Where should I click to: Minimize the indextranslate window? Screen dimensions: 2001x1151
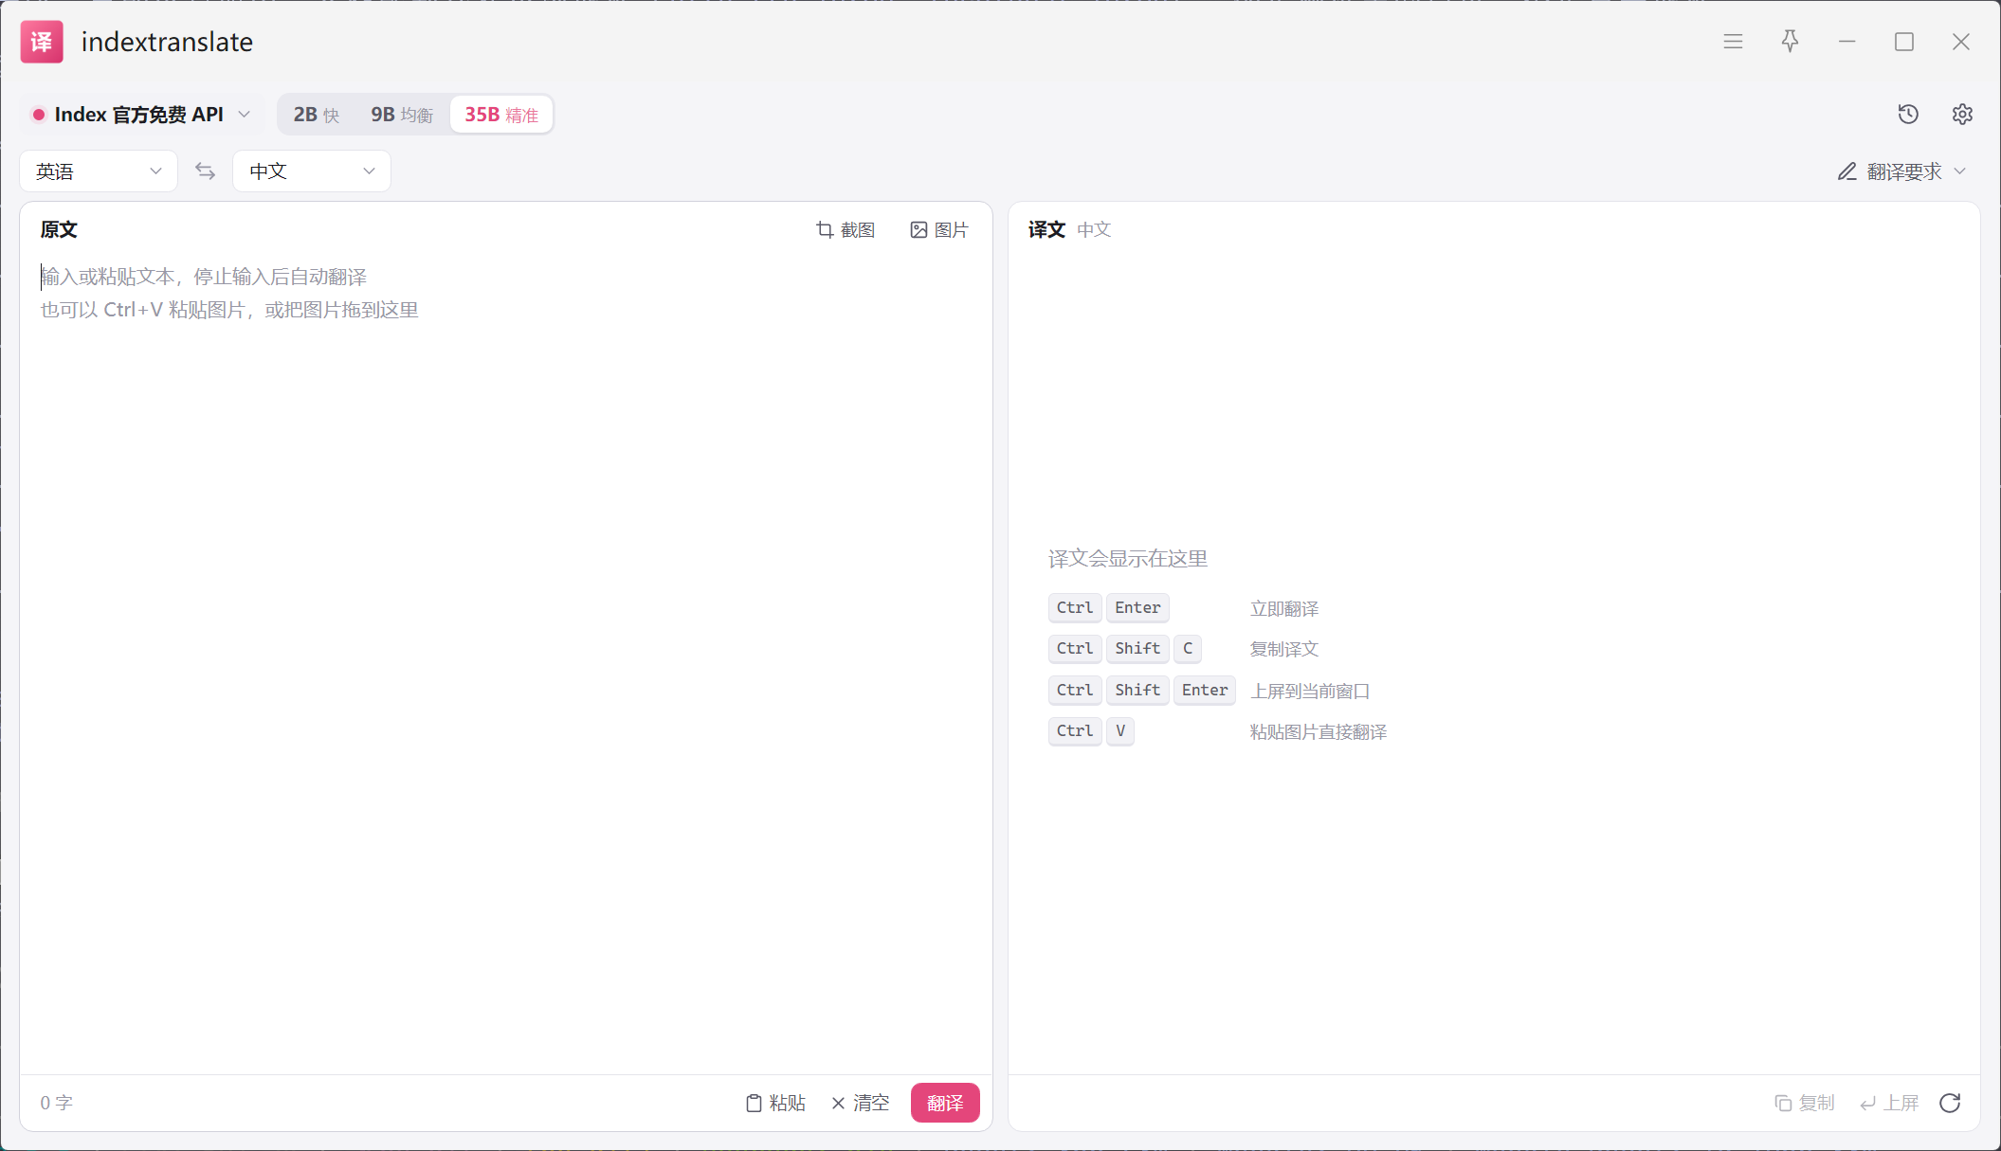pos(1847,42)
